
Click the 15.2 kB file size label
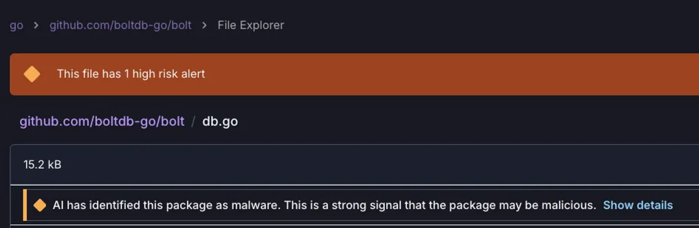tap(42, 164)
